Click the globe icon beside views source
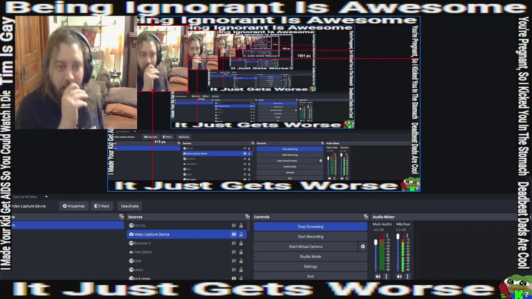 131,270
